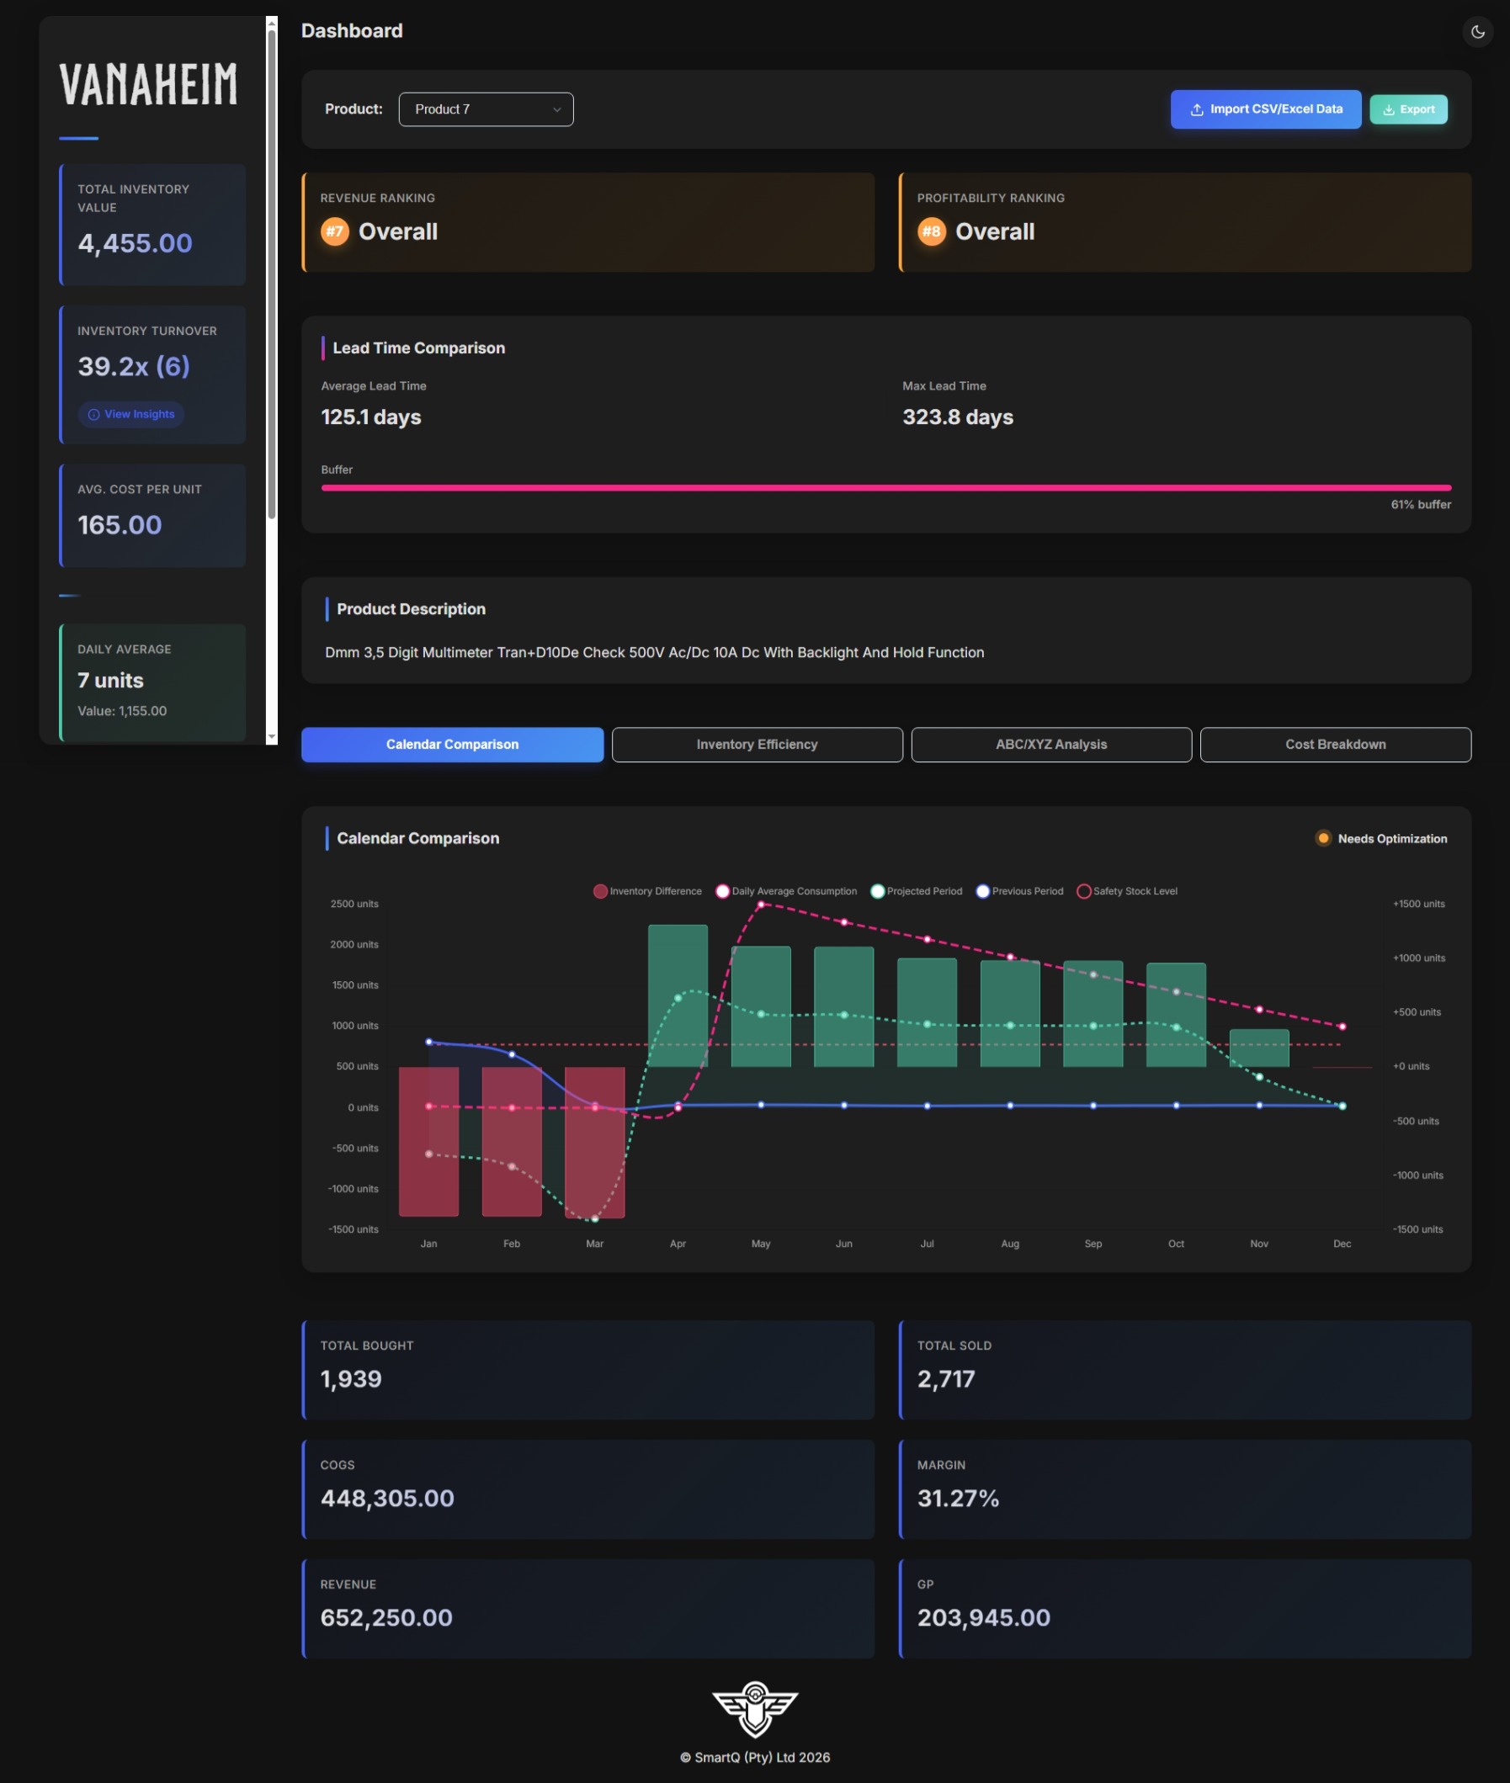Click the orange Needs Optimization status dot
The height and width of the screenshot is (1783, 1510).
tap(1323, 838)
